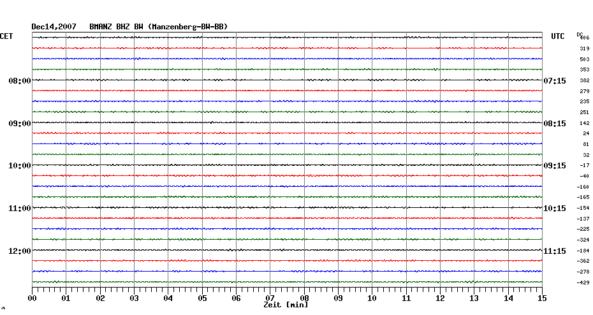Click the 02 minute tick label
Image resolution: width=593 pixels, height=315 pixels.
click(100, 298)
